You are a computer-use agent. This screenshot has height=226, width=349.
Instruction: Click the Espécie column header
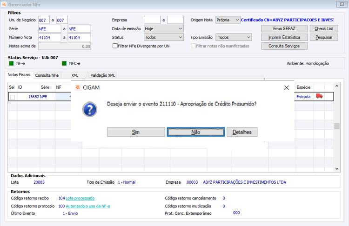pos(304,87)
